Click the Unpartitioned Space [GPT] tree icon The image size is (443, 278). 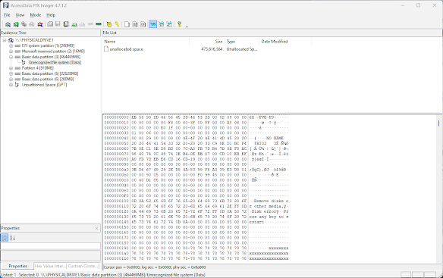pyautogui.click(x=17, y=85)
